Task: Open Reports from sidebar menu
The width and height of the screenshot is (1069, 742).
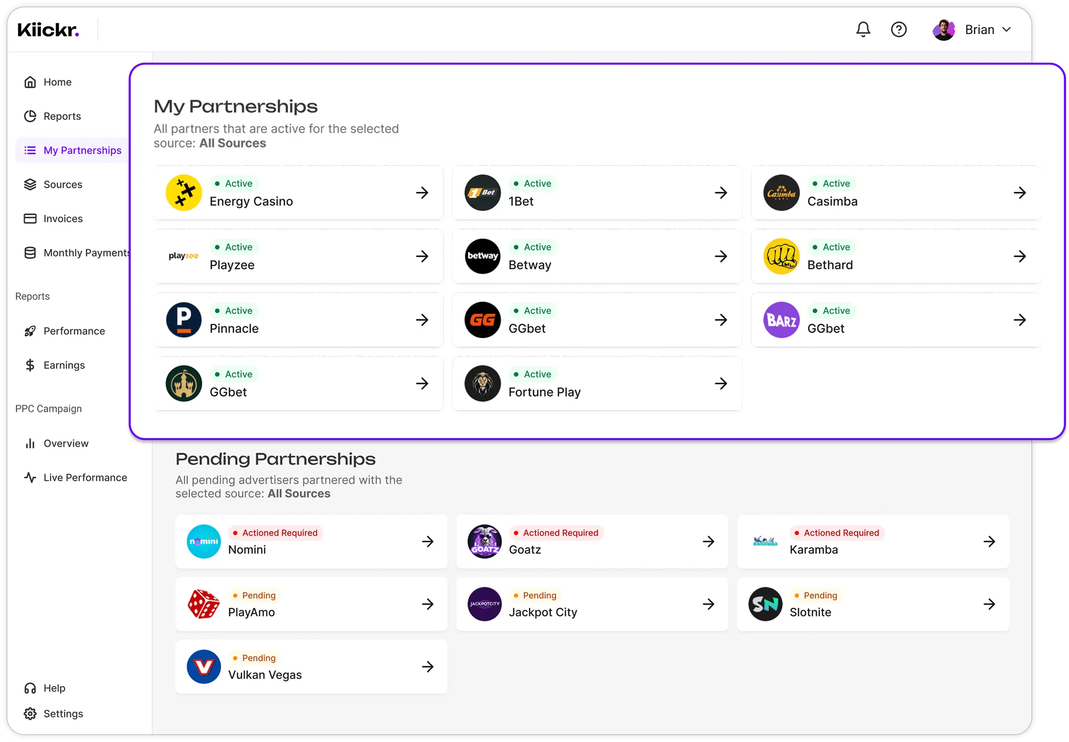Action: point(61,116)
